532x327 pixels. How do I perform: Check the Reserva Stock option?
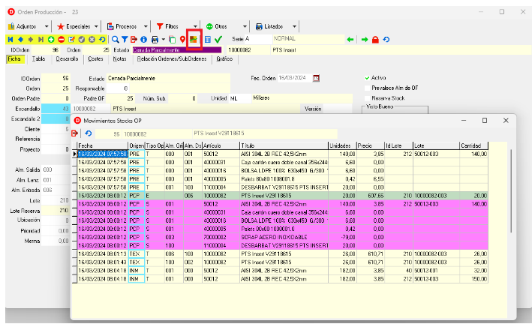tap(368, 97)
